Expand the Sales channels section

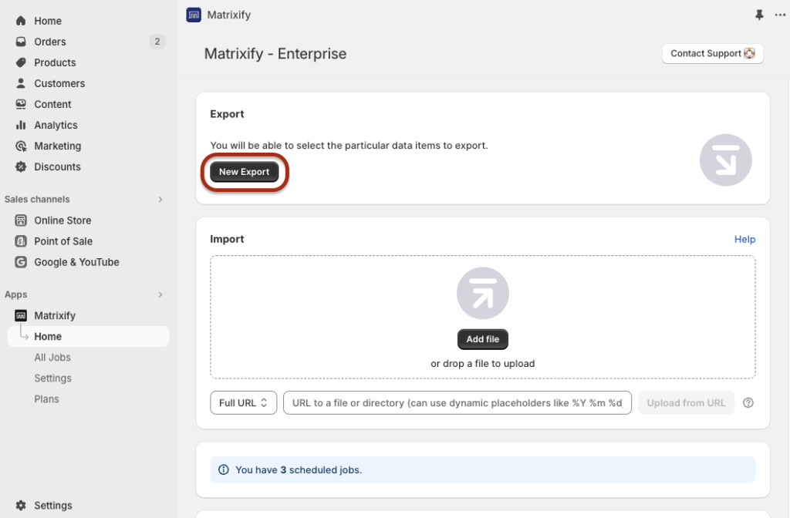[x=160, y=199]
